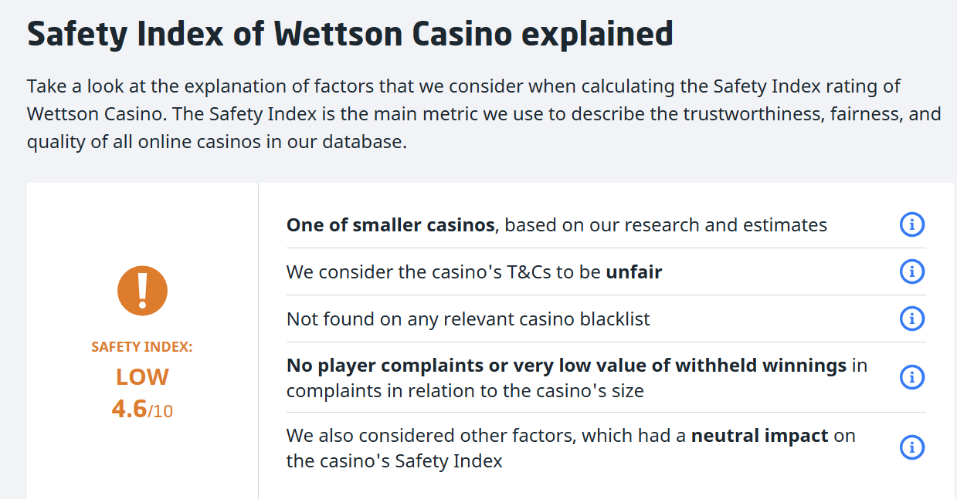The width and height of the screenshot is (957, 499).
Task: Click 'complaints in relation to the casino's size' line
Action: tap(465, 390)
